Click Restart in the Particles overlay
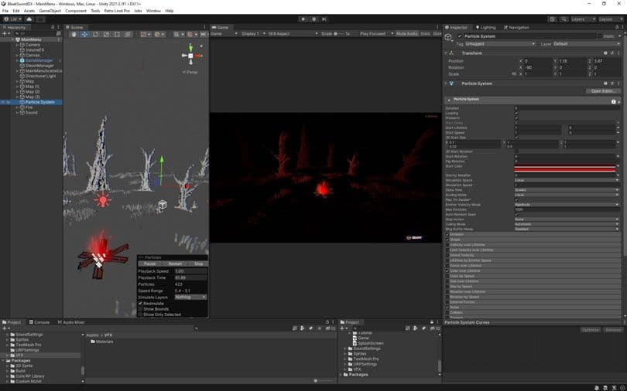Screen dimensions: 627x391 (x=175, y=263)
